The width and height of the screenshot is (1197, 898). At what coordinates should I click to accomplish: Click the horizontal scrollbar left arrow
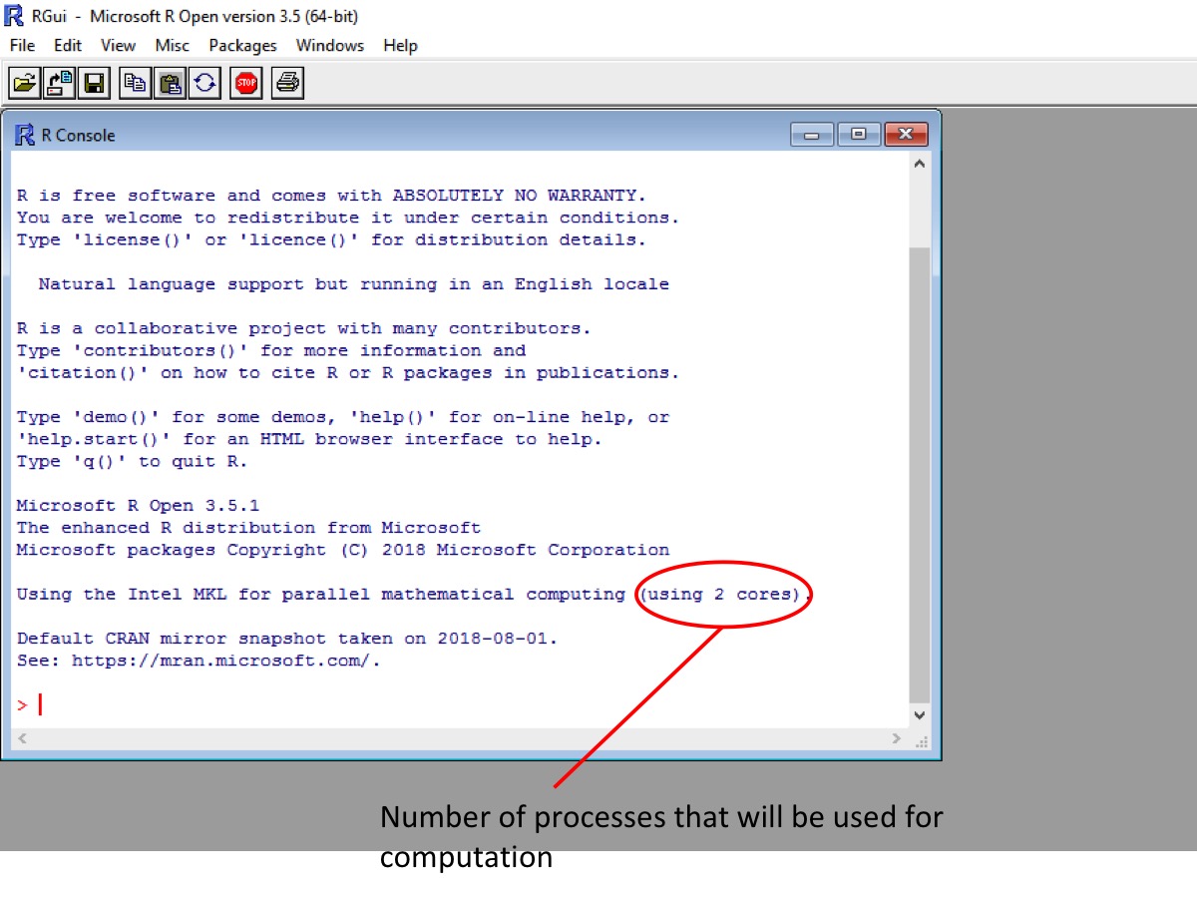(23, 738)
